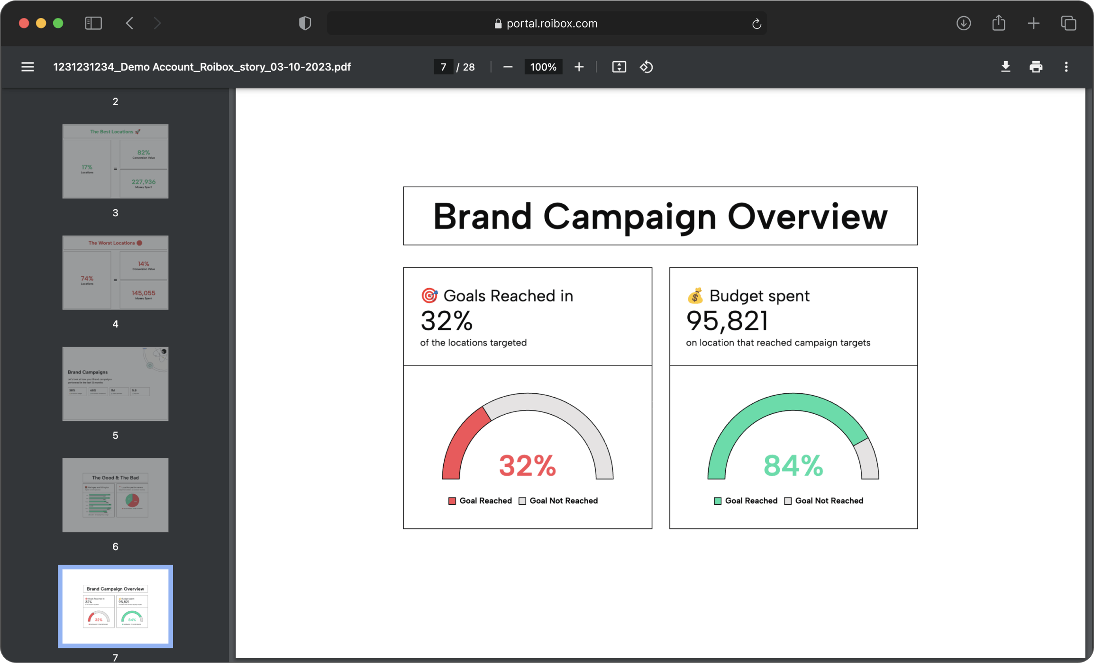Open the Safari share menu
The height and width of the screenshot is (663, 1094).
tap(999, 23)
